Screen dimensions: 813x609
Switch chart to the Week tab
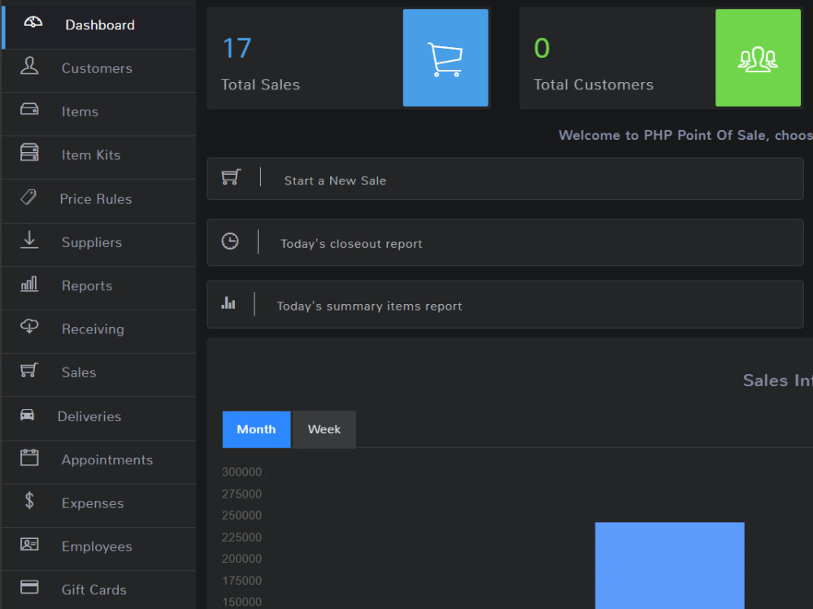[324, 429]
